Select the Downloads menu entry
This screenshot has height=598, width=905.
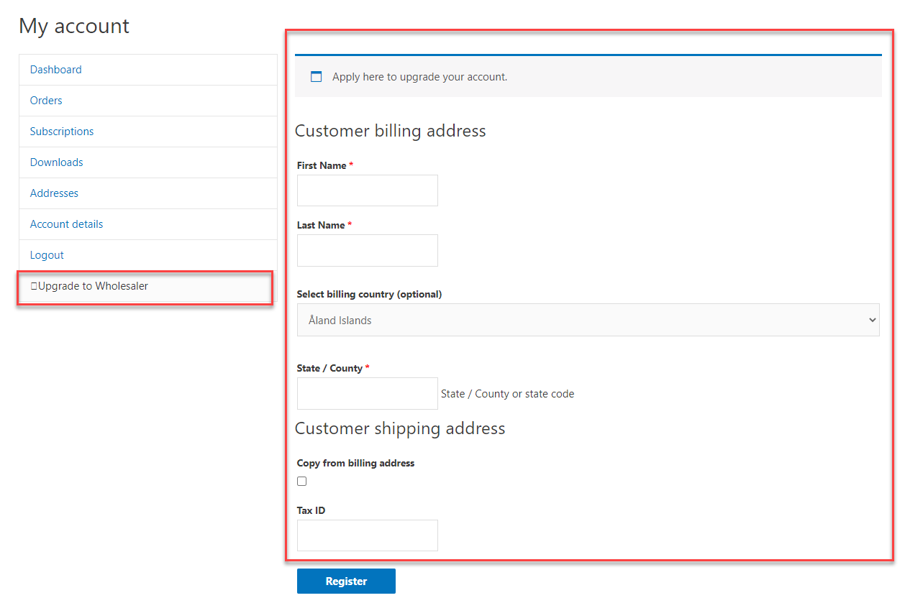[x=56, y=162]
